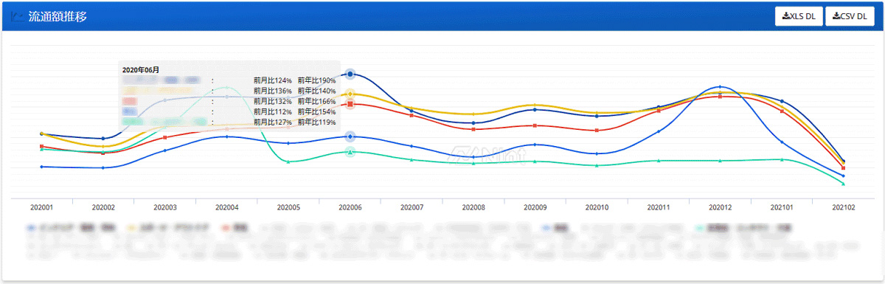Viewport: 885px width, 284px height.
Task: Select the yellow point at 202009
Action: click(535, 105)
